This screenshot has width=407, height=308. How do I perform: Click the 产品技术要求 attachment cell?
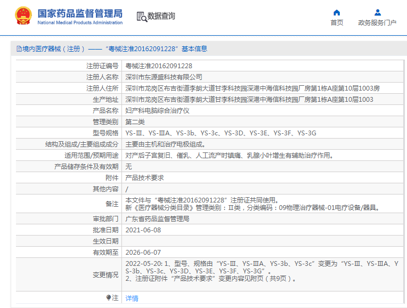[x=144, y=178]
